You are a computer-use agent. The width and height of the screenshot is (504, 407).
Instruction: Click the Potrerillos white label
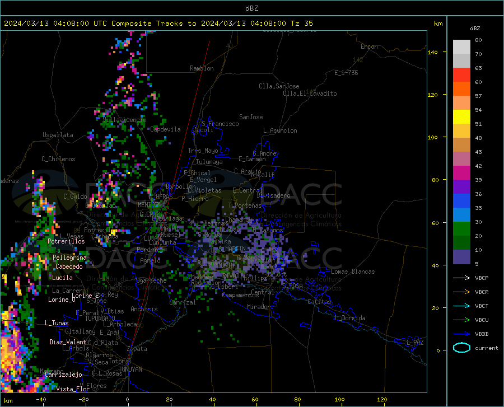[66, 241]
